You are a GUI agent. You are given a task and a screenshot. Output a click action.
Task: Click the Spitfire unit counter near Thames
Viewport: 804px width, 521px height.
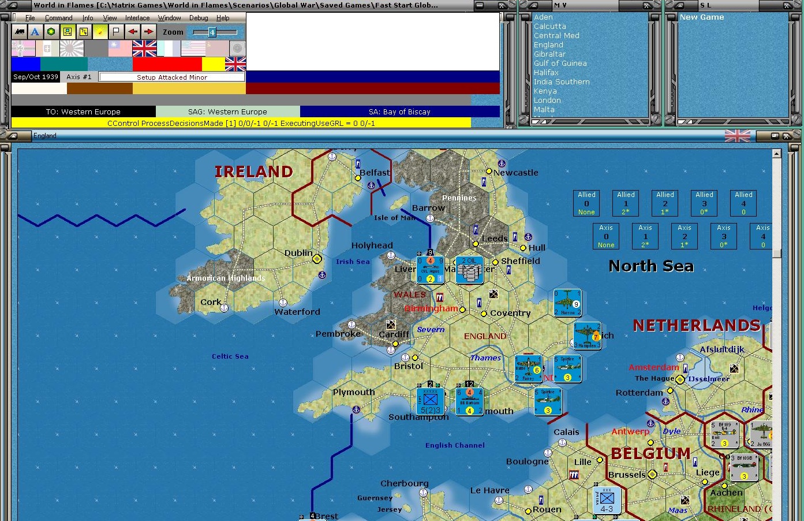567,369
